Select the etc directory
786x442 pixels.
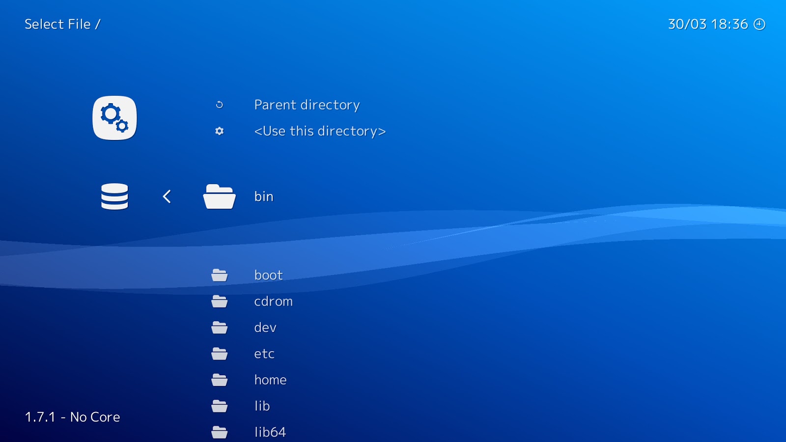pos(264,354)
